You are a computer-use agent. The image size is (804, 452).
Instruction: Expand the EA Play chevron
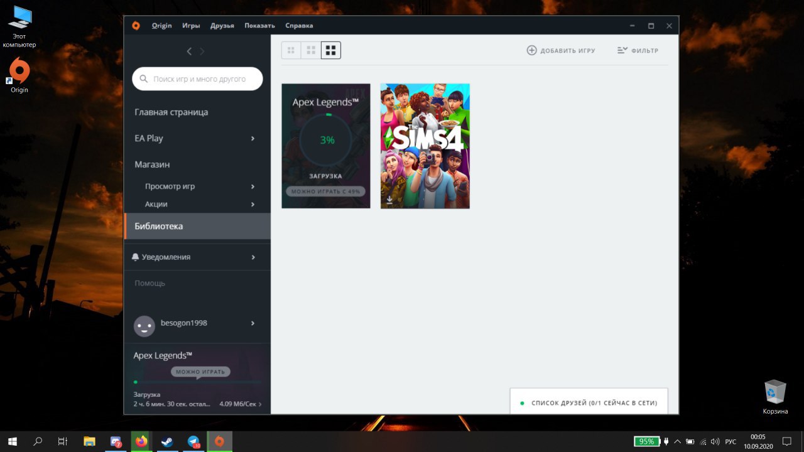point(253,139)
